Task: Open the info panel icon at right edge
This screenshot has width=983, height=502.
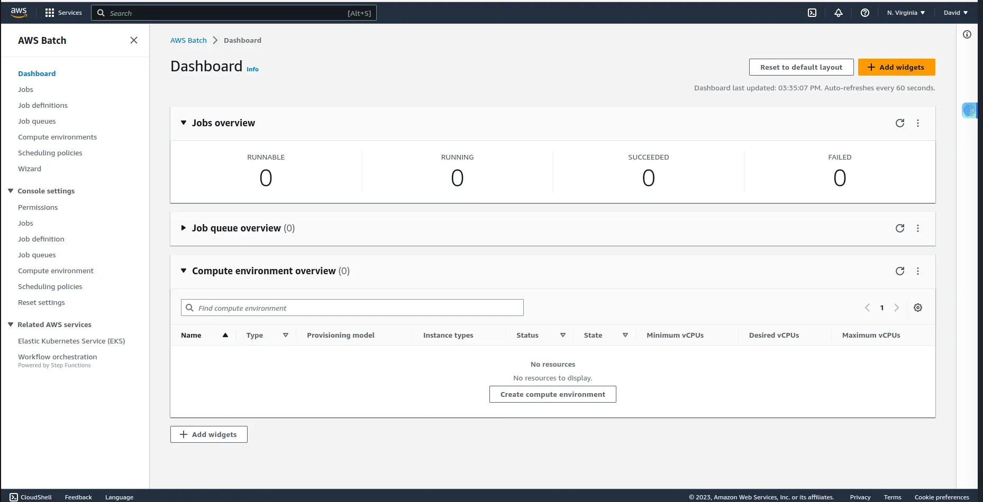Action: coord(967,34)
